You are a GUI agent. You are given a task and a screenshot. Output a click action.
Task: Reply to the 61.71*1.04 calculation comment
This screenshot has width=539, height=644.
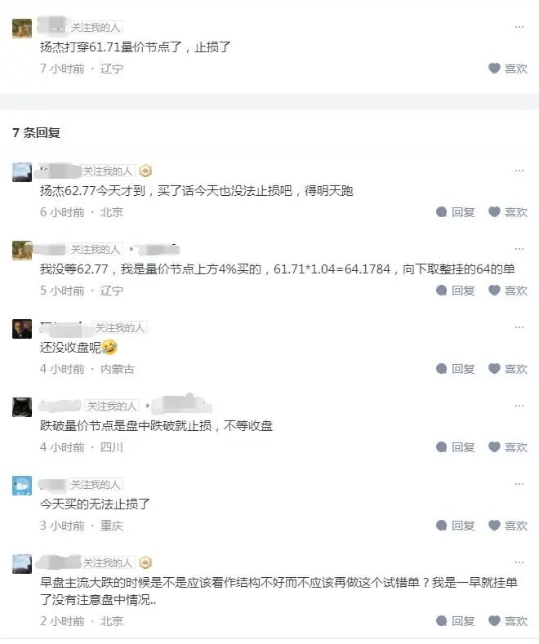point(455,291)
